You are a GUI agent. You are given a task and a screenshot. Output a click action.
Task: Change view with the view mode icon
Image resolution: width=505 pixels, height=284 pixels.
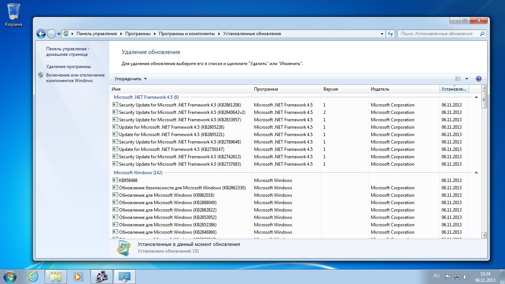[x=458, y=79]
